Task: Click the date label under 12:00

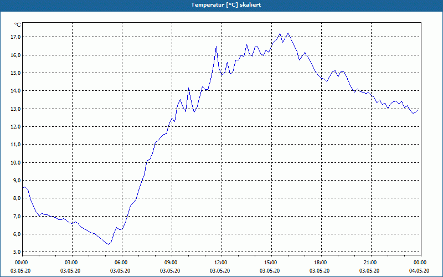Action: [220, 271]
